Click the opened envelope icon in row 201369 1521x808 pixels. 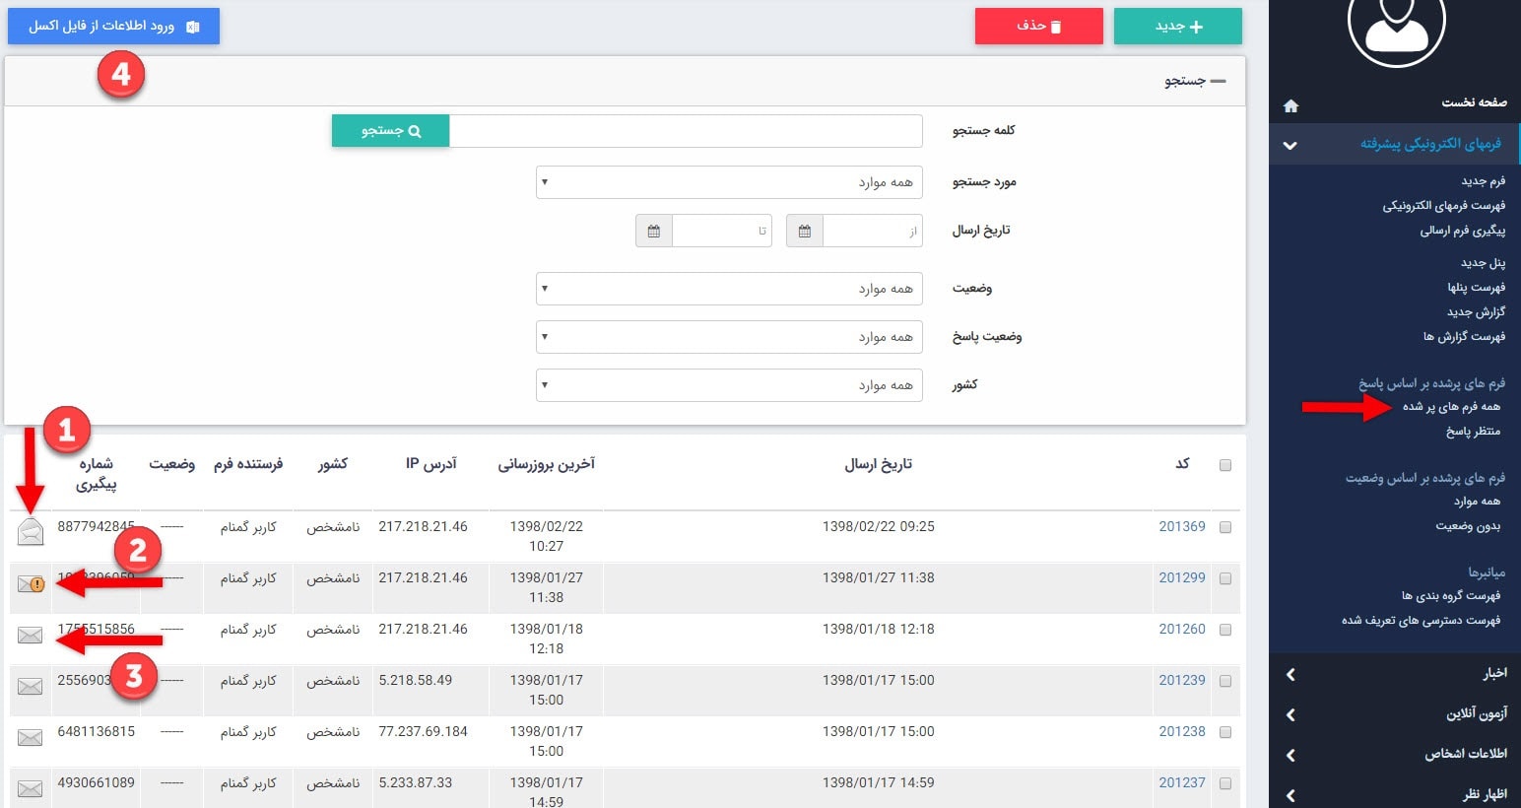click(x=31, y=532)
